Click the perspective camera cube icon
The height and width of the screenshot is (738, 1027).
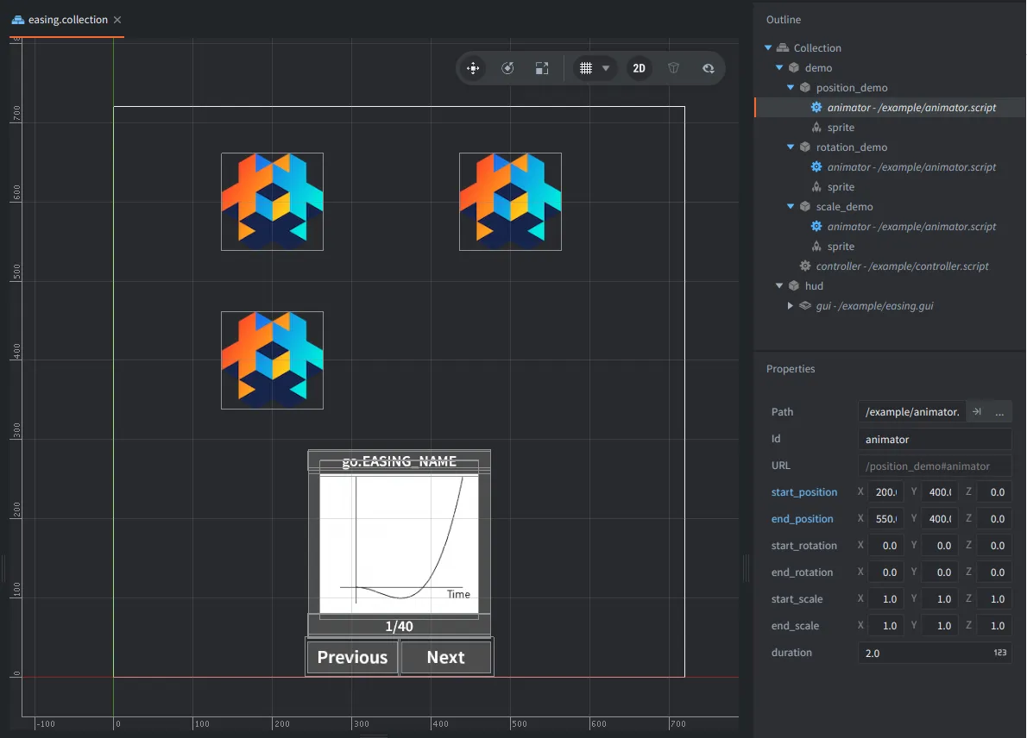point(674,69)
